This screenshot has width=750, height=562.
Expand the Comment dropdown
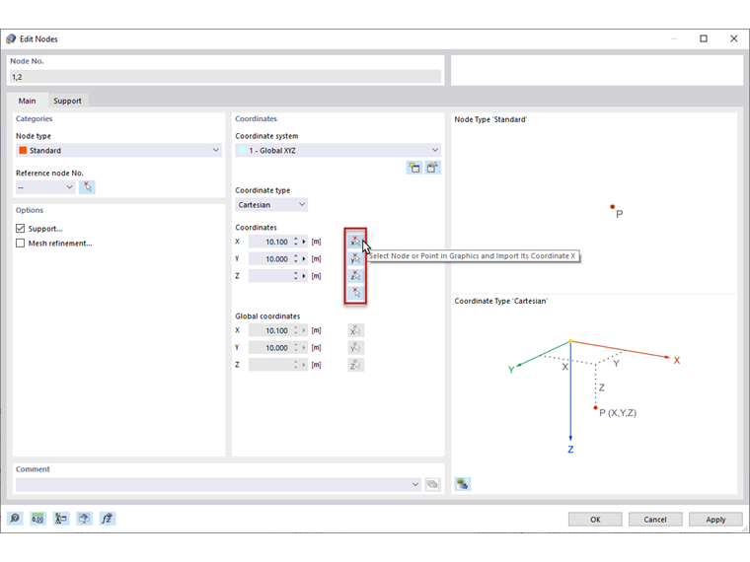(414, 484)
